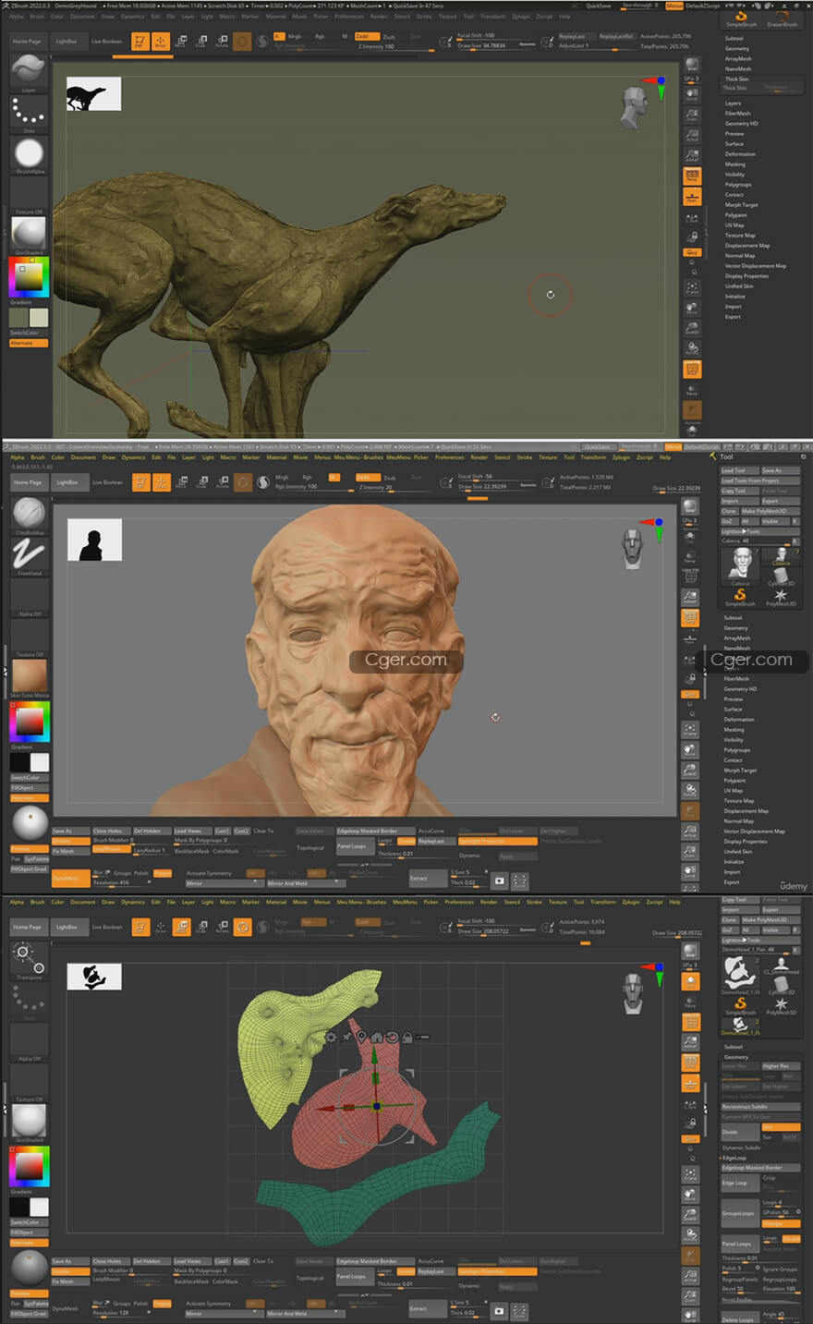The image size is (813, 1324).
Task: Open Stroke menu in bust window
Action: click(x=524, y=457)
